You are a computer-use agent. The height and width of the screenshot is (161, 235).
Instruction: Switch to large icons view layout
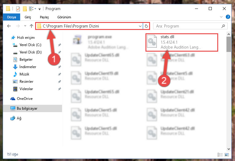click(x=227, y=155)
